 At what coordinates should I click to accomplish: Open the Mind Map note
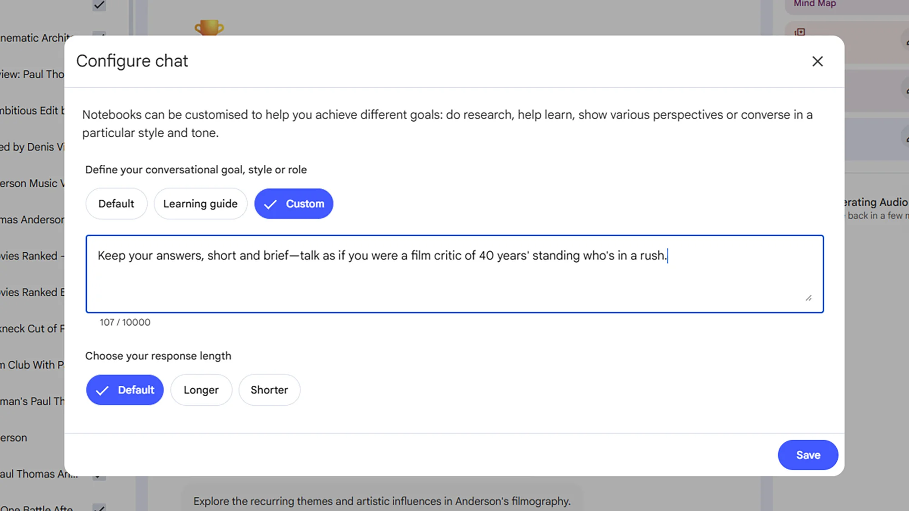[814, 4]
